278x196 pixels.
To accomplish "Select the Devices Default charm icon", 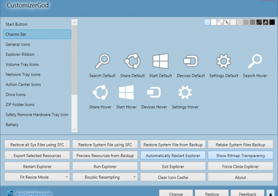I will (191, 61).
